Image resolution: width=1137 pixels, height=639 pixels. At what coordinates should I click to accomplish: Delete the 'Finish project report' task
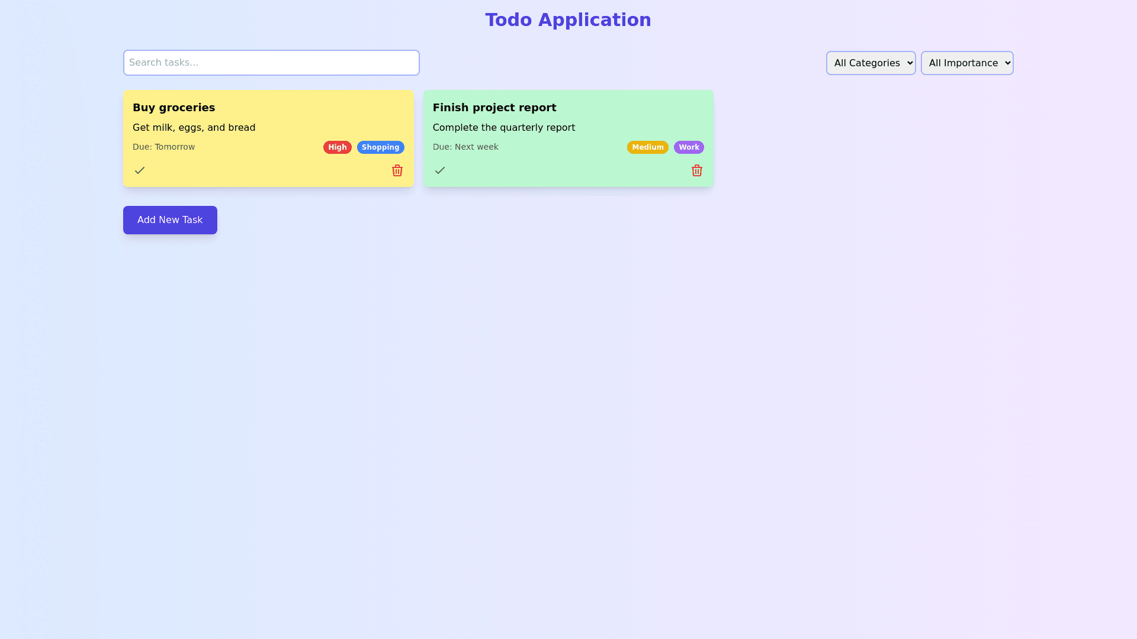click(697, 170)
